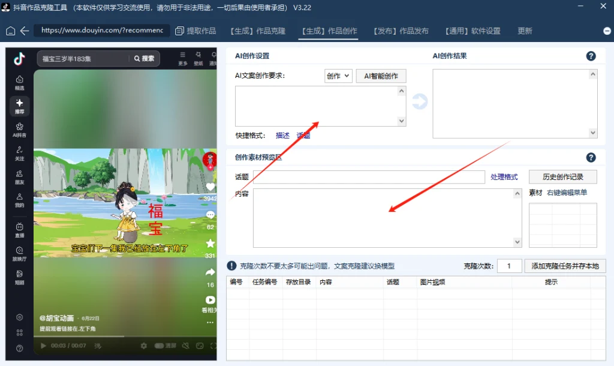Click the home icon in the address bar

[x=11, y=31]
